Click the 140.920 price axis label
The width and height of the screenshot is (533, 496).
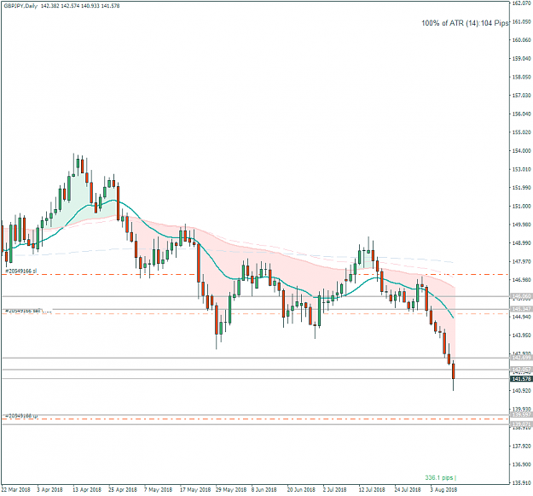click(521, 390)
